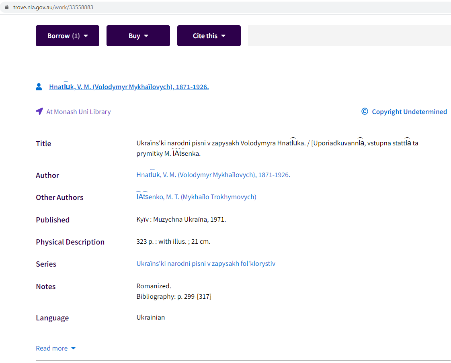The width and height of the screenshot is (451, 363).
Task: Select the Author field Hnatiuk link
Action: 213,175
